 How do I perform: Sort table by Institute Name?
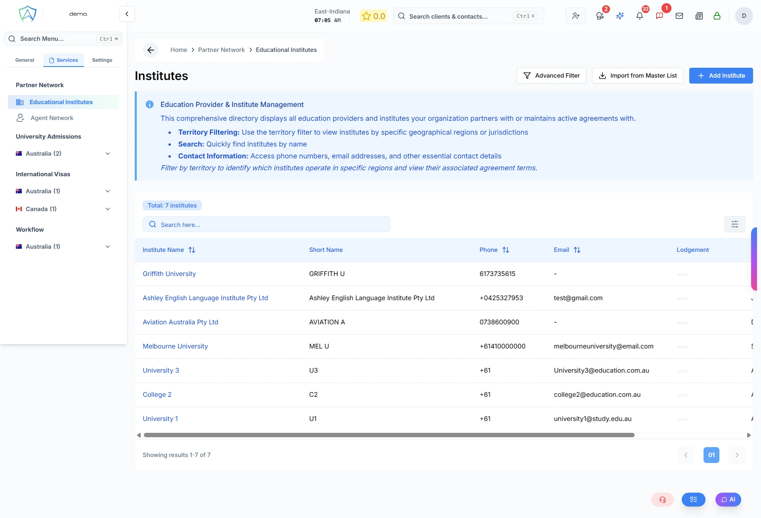[x=192, y=250]
